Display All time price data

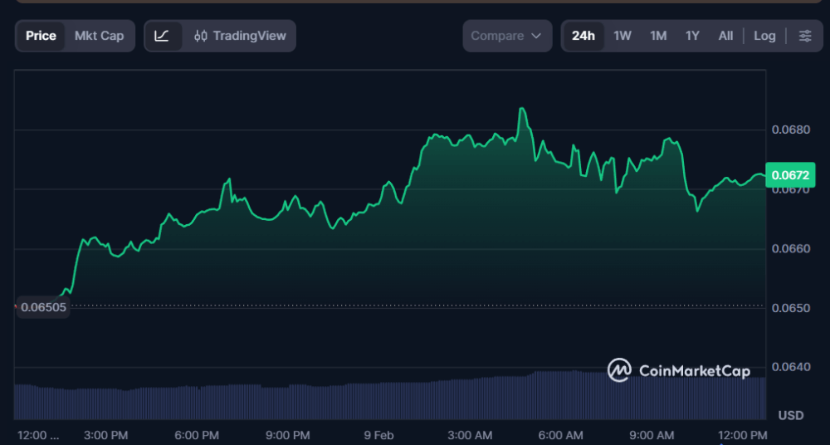(x=725, y=36)
